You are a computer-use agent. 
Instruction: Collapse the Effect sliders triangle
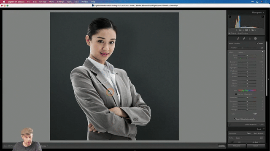click(x=262, y=52)
